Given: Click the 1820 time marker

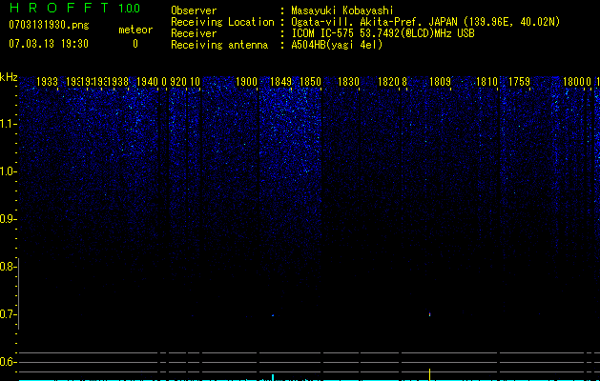Looking at the screenshot, I should coord(388,82).
